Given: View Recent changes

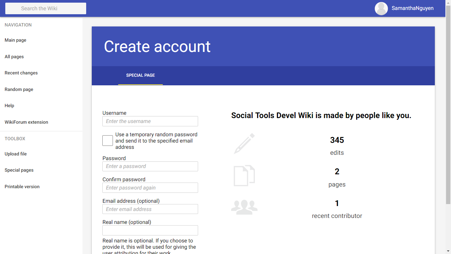Looking at the screenshot, I should pyautogui.click(x=21, y=73).
